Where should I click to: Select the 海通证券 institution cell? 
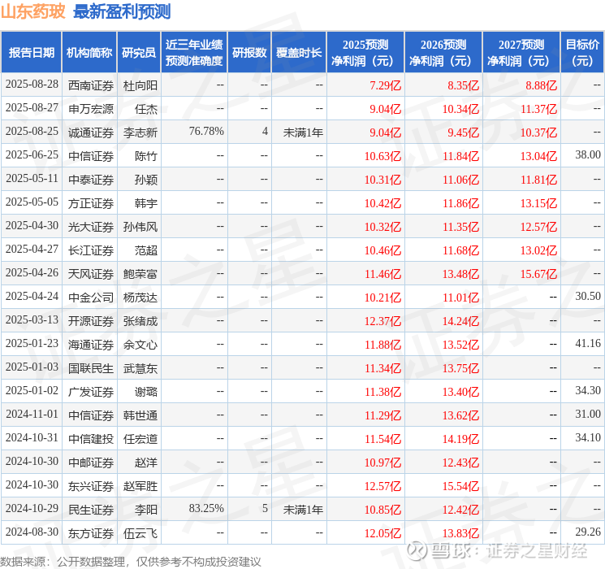tap(91, 345)
